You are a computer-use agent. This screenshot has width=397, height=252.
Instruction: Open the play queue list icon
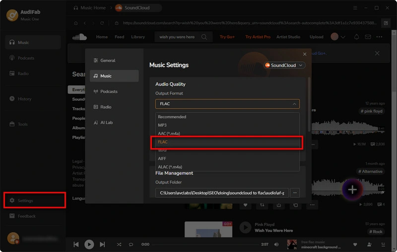[x=383, y=245]
